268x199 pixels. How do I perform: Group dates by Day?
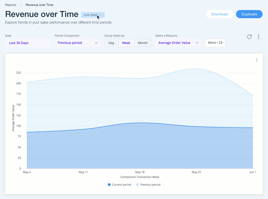111,43
